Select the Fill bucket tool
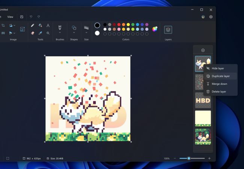 click(x=40, y=26)
